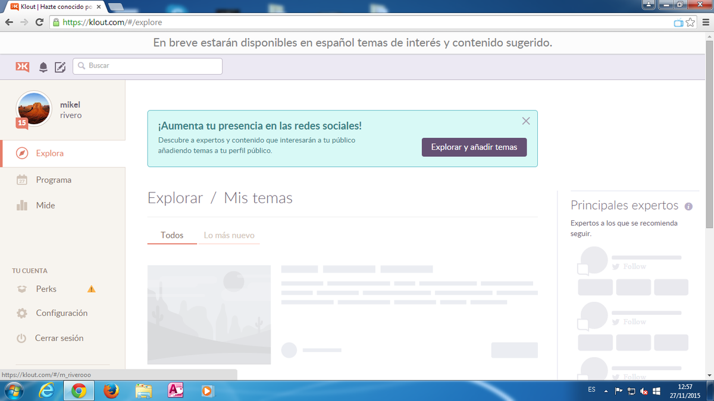Open the Perks page
The image size is (714, 401).
pyautogui.click(x=46, y=289)
